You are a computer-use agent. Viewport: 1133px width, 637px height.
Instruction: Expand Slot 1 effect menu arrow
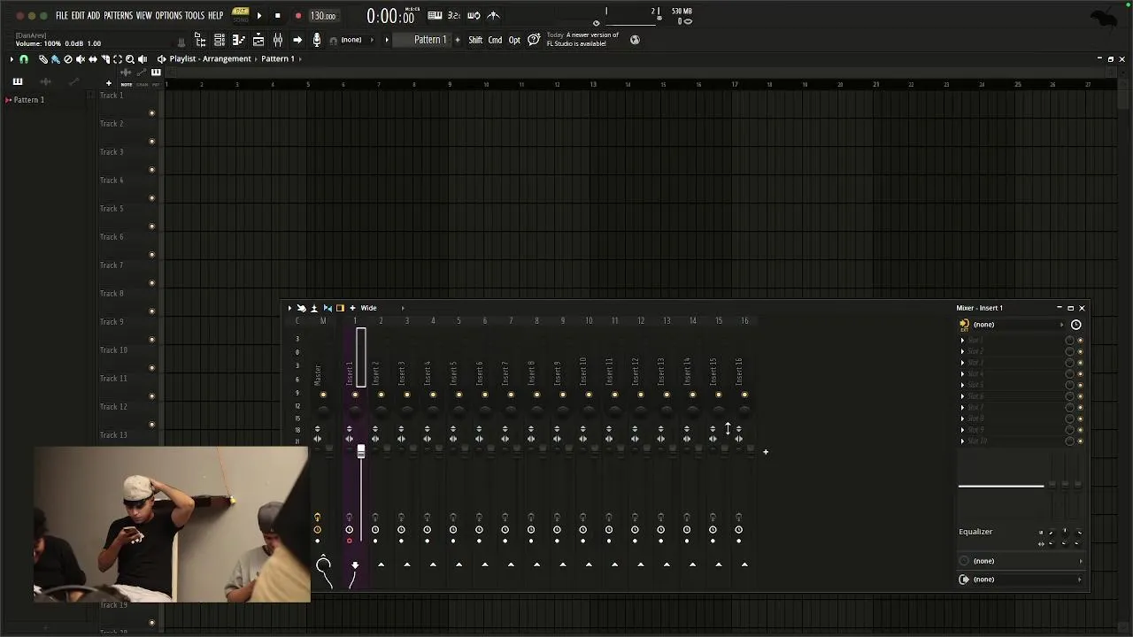(x=962, y=340)
